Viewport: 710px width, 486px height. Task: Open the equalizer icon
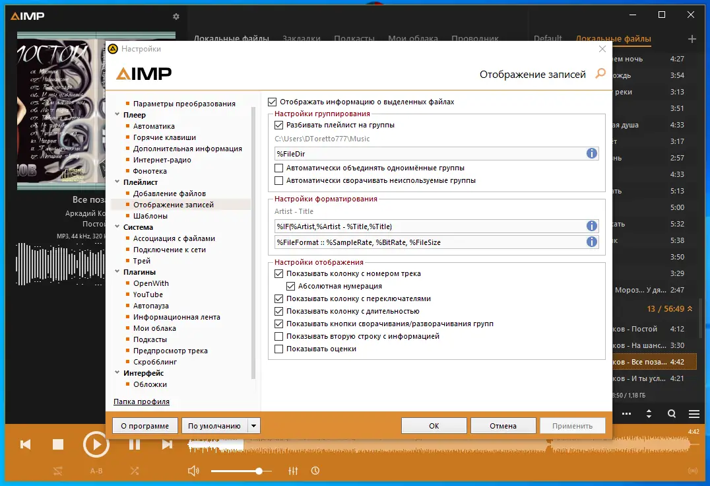293,471
